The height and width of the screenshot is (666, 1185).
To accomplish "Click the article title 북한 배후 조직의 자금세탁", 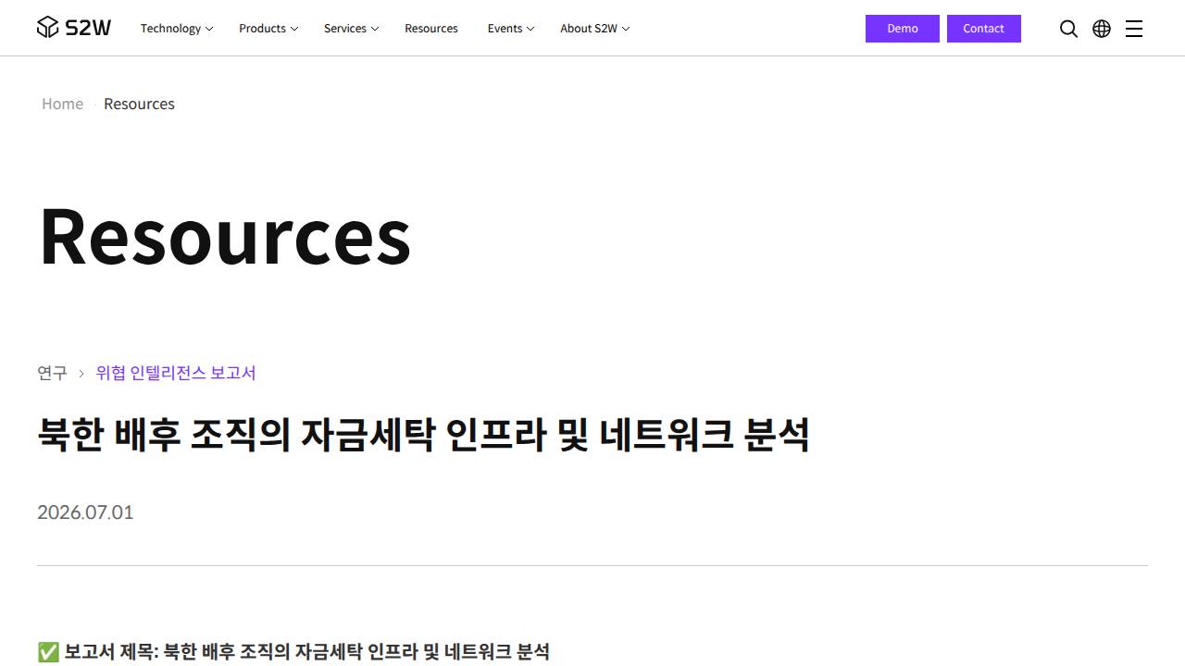I will pos(423,435).
